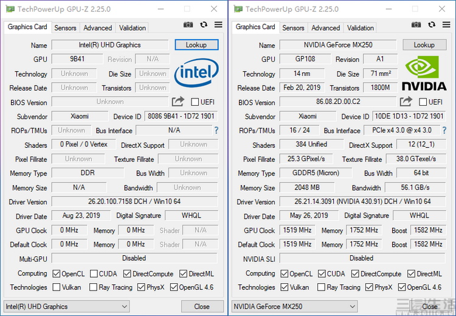Viewport: 456px width, 316px height.
Task: Switch to Sensors tab in NVIDIA window
Action: pos(293,28)
